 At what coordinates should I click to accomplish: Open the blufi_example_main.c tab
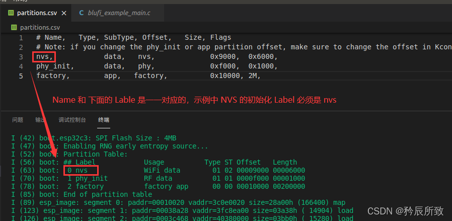point(119,13)
